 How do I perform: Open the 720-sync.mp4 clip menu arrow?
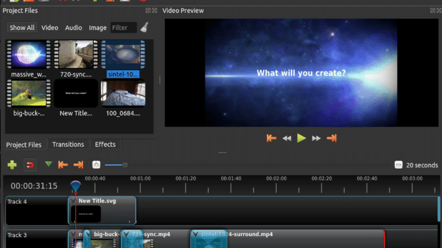tap(126, 234)
